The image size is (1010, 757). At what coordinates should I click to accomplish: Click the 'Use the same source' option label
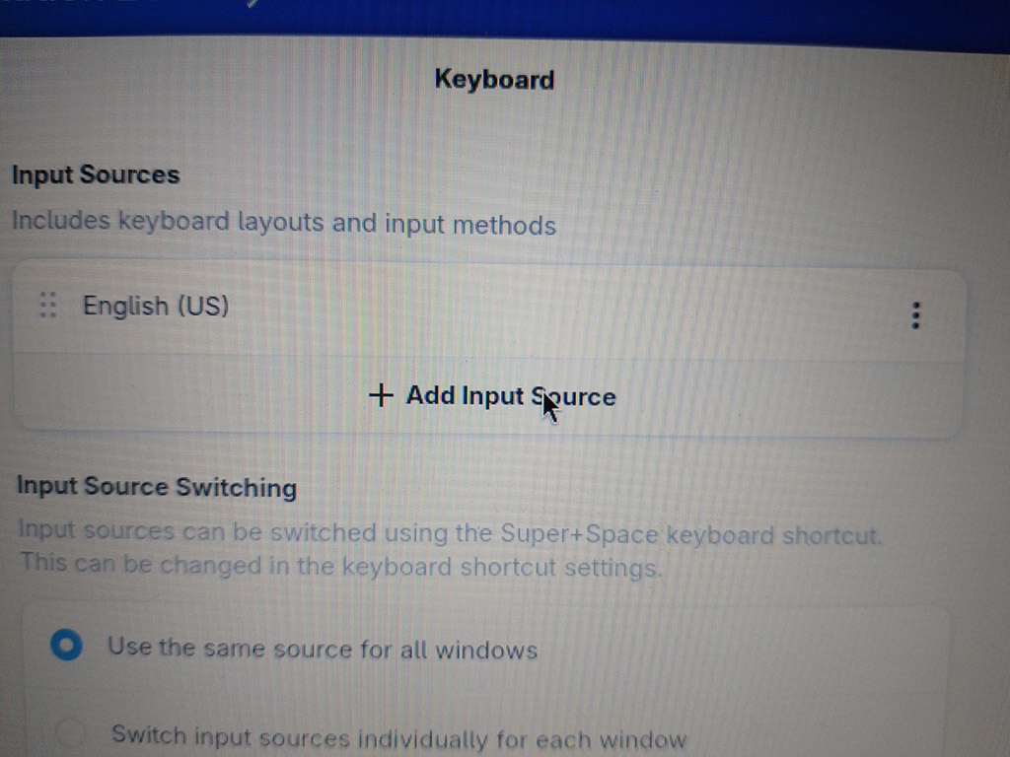point(323,649)
